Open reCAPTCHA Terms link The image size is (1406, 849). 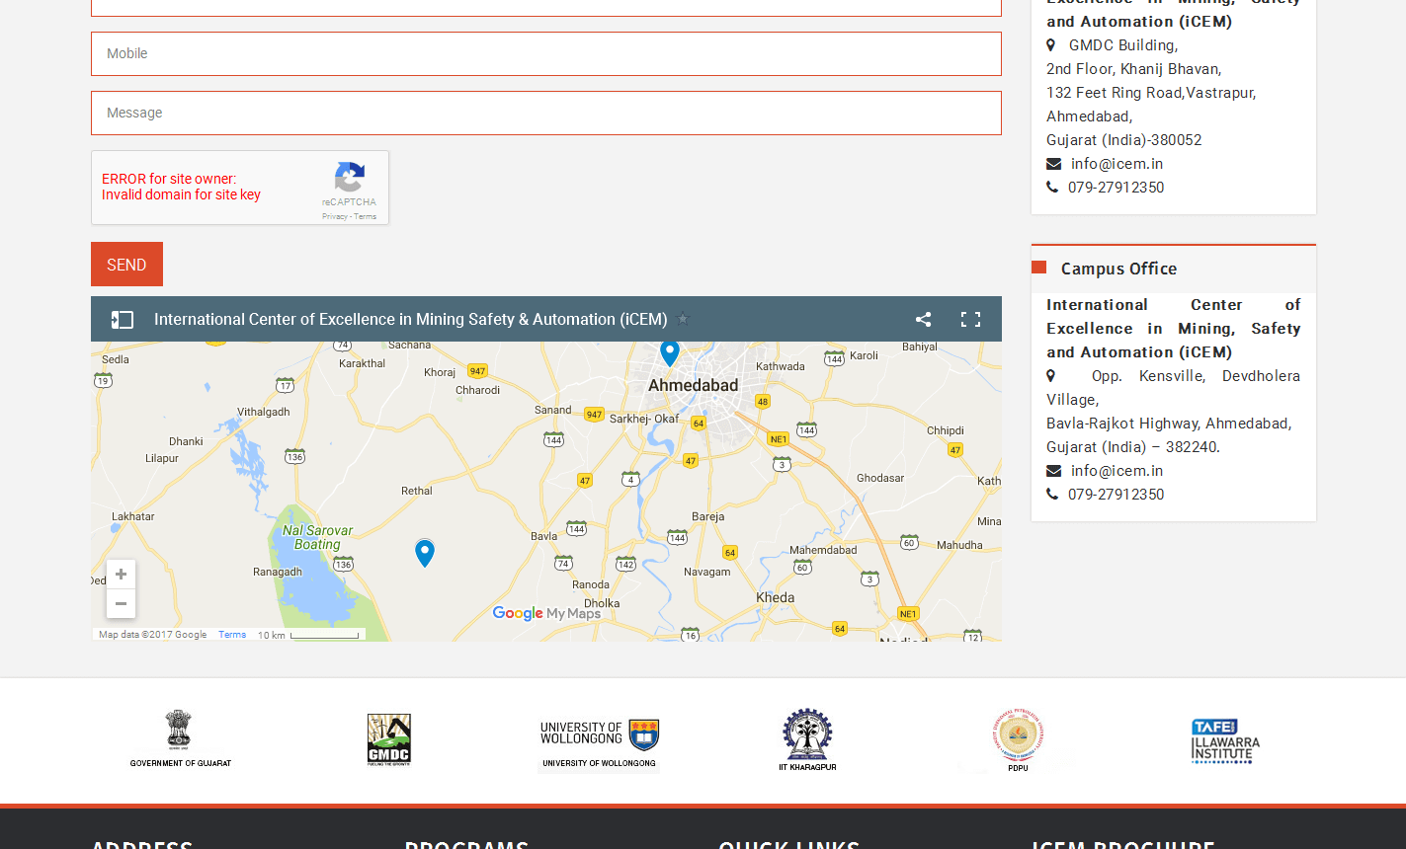tap(366, 216)
